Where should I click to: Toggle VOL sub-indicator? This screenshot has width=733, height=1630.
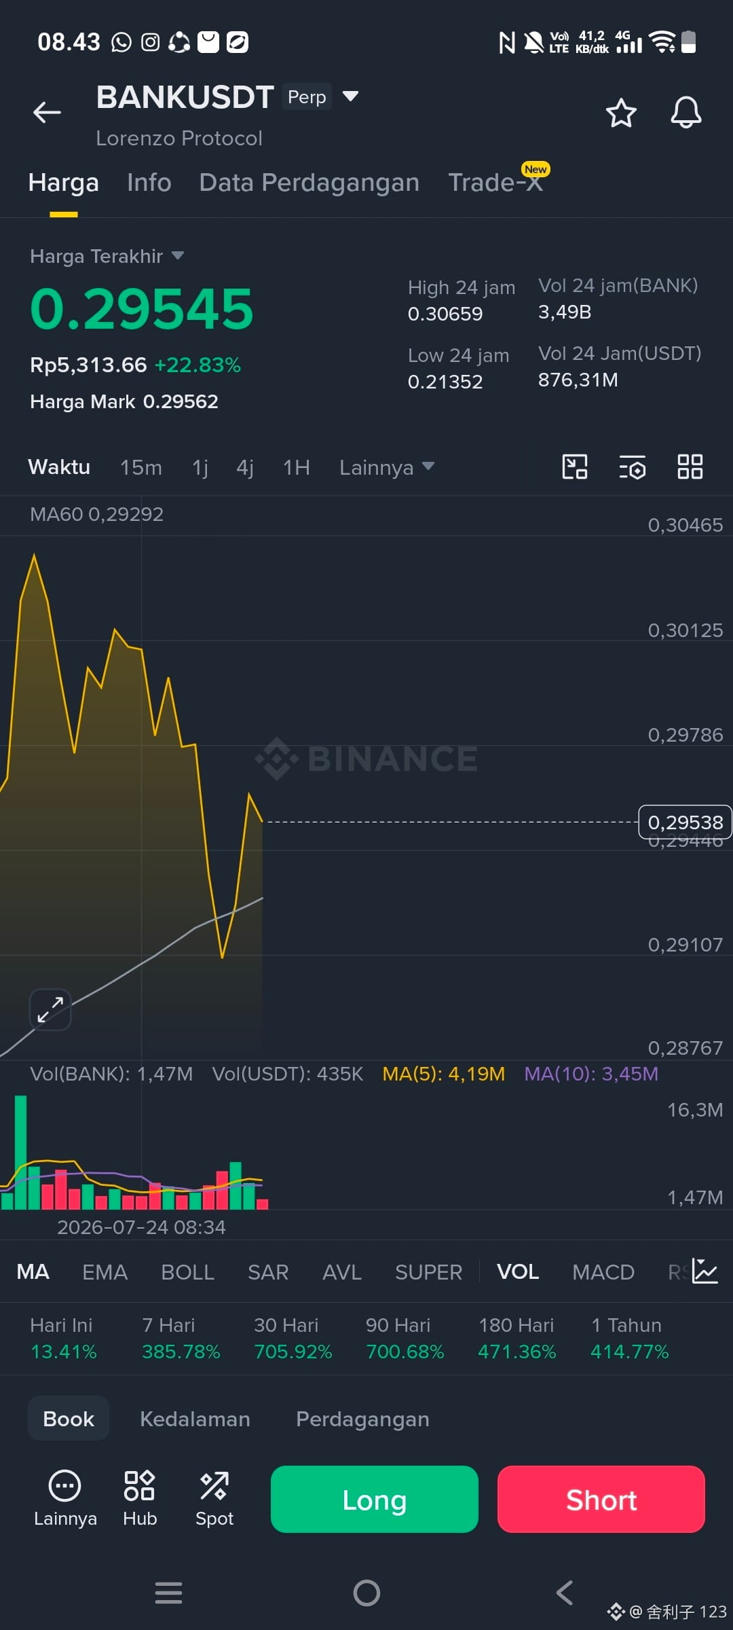(x=518, y=1271)
